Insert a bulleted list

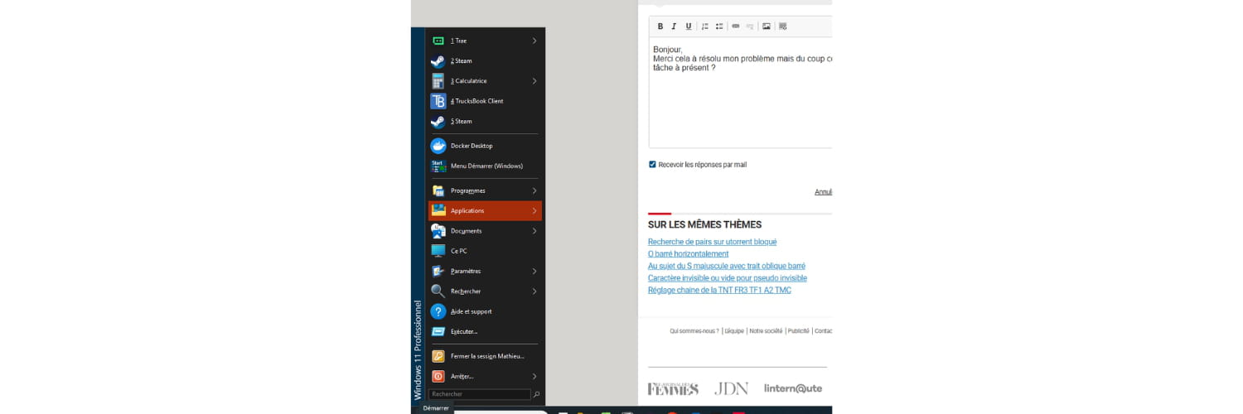click(719, 26)
